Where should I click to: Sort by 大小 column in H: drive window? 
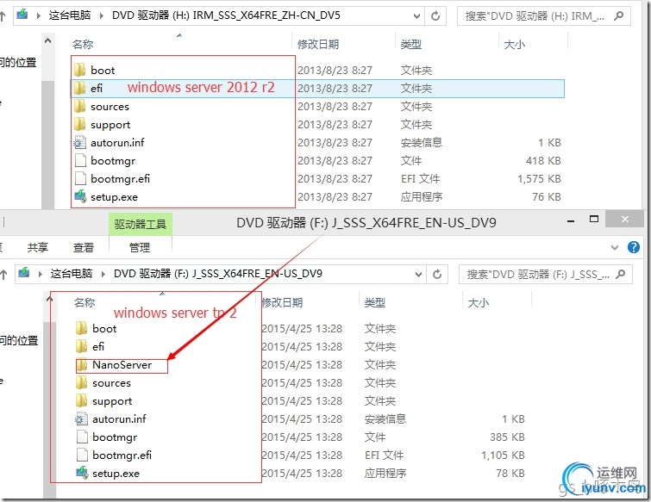point(515,44)
